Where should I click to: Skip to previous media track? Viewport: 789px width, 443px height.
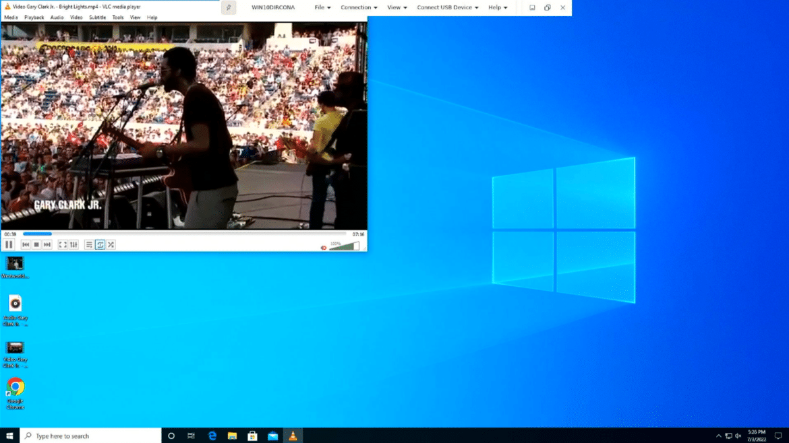[26, 244]
